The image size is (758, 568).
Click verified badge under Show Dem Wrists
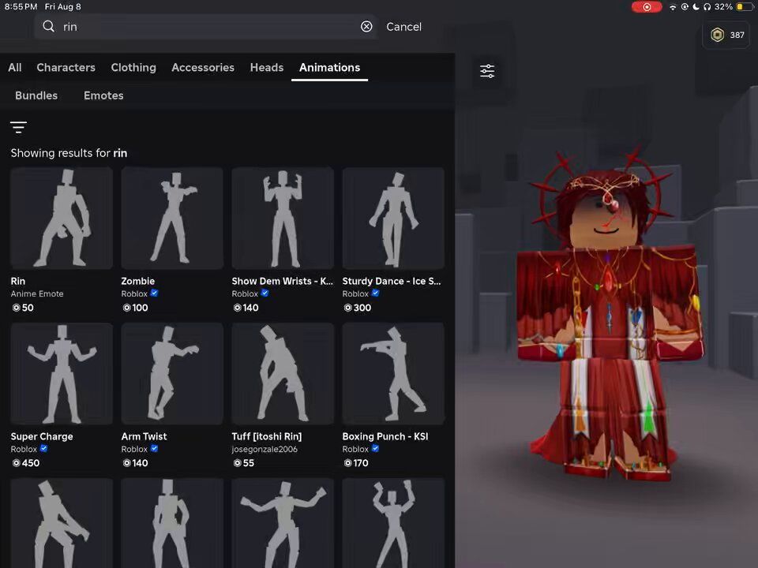[265, 293]
